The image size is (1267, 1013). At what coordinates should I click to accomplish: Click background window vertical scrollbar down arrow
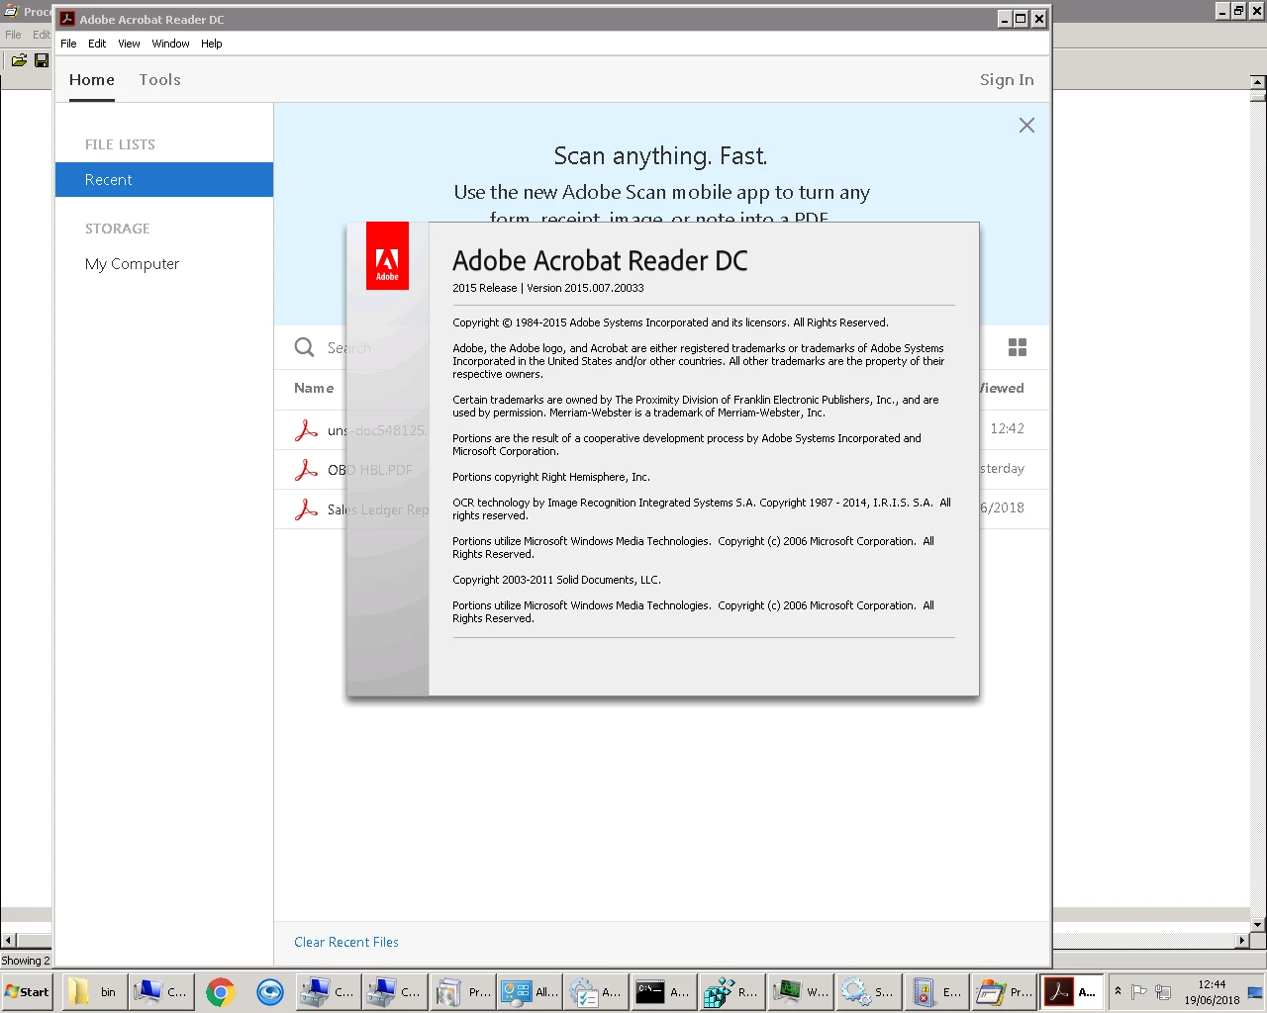[x=1258, y=925]
